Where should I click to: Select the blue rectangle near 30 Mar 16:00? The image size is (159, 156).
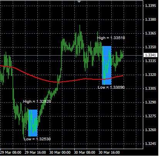pos(107,65)
